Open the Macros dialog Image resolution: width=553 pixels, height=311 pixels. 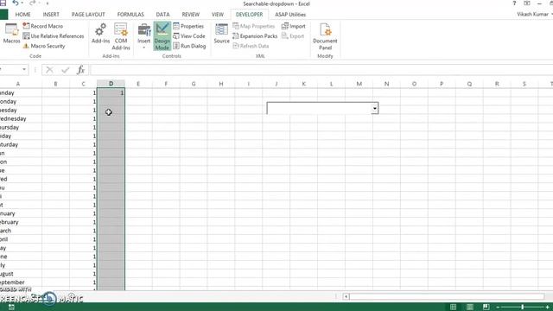pyautogui.click(x=11, y=34)
